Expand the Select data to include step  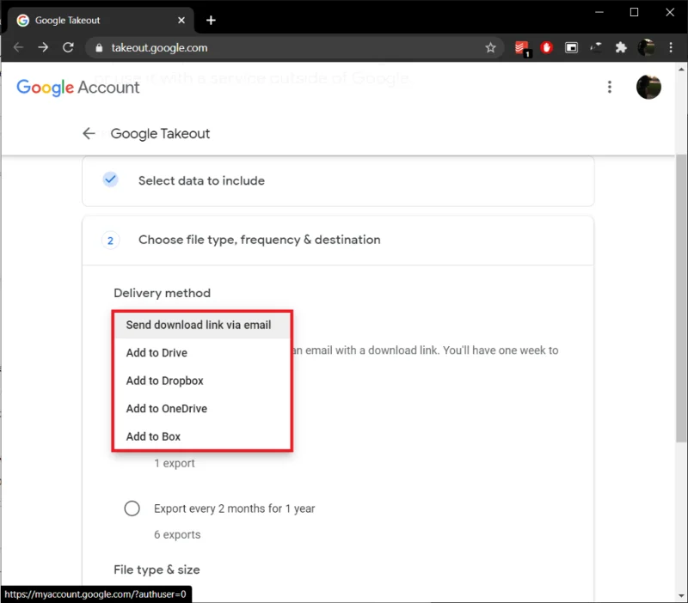[338, 181]
